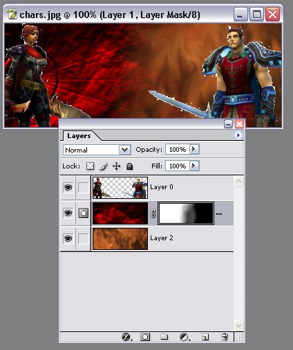This screenshot has width=293, height=350.
Task: Select the red texture layer thumbnail
Action: pyautogui.click(x=120, y=213)
